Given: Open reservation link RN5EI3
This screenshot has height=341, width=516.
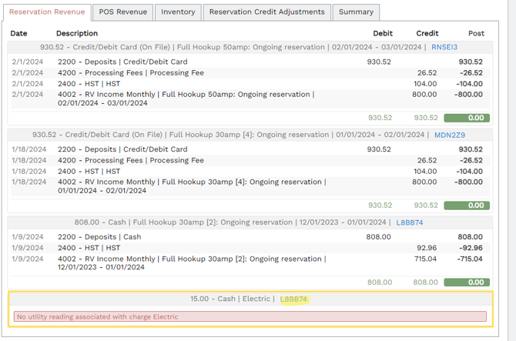Looking at the screenshot, I should pos(444,48).
